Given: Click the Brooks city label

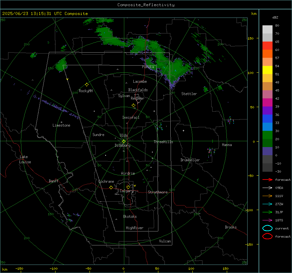Looking at the screenshot, I should pyautogui.click(x=231, y=227).
